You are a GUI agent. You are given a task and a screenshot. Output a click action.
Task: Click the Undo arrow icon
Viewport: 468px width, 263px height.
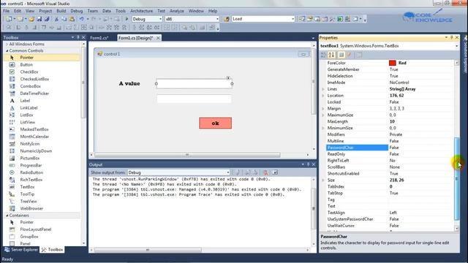tap(81, 19)
